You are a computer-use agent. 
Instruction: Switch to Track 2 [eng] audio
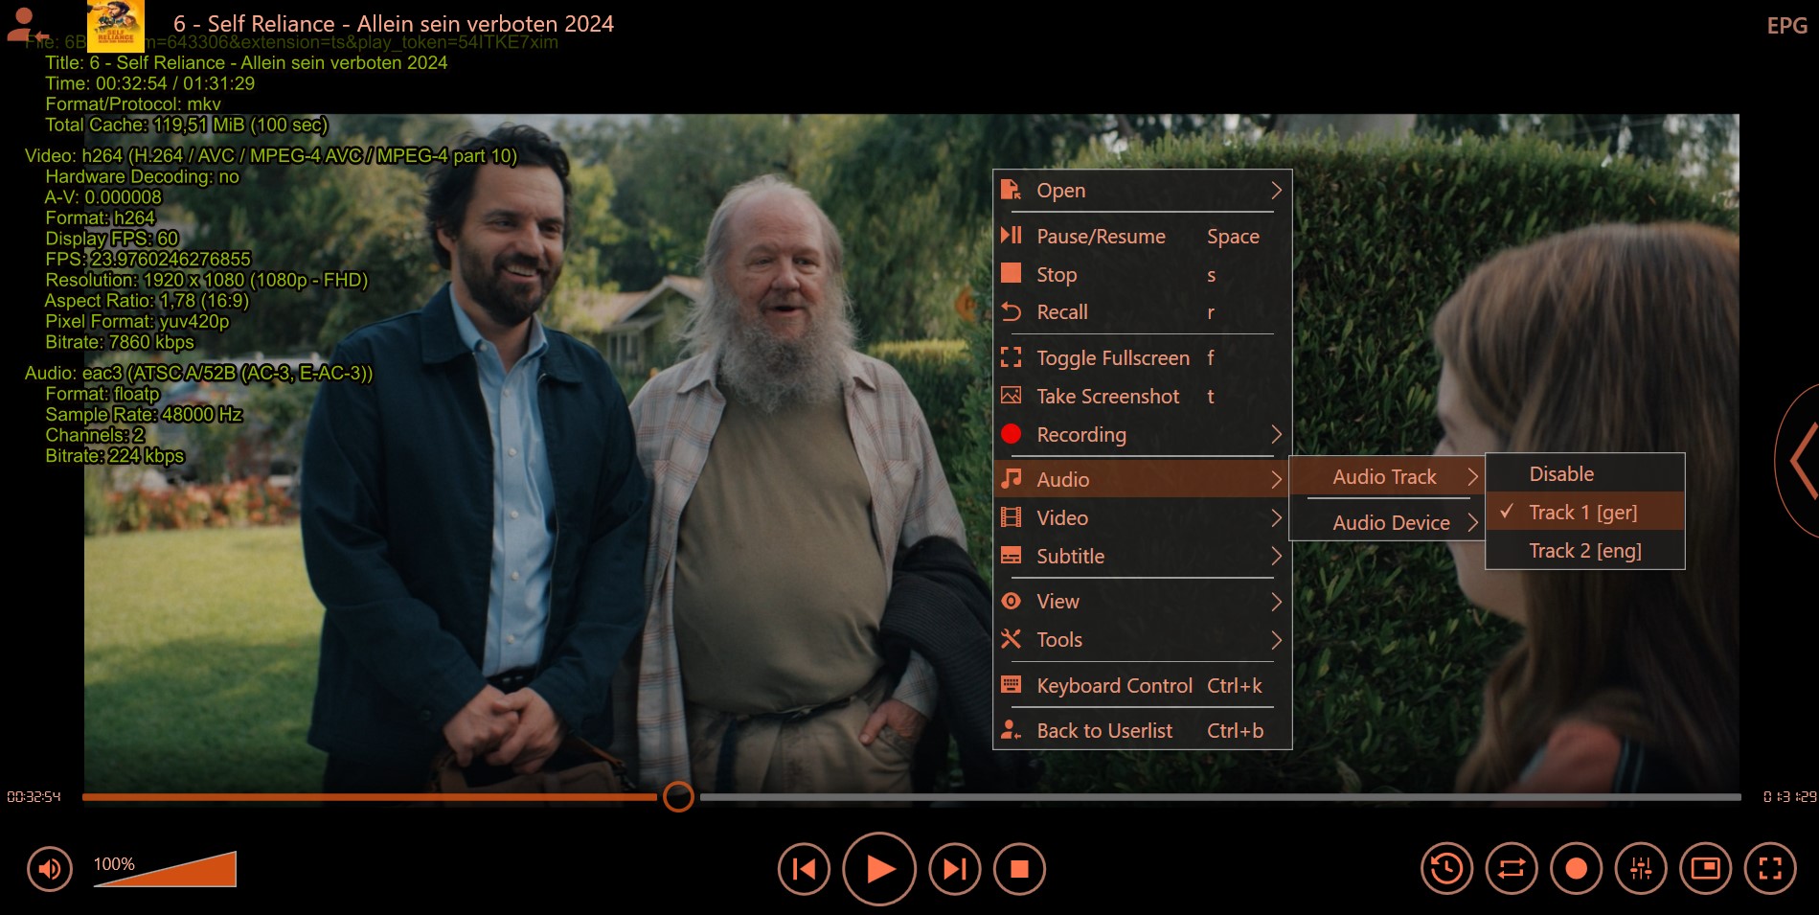pos(1584,551)
